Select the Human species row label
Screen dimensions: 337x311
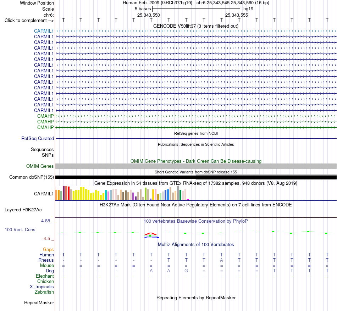click(46, 255)
